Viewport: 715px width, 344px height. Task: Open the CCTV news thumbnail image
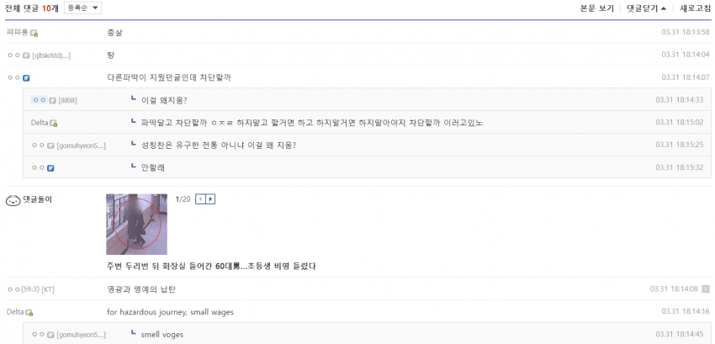pyautogui.click(x=137, y=224)
